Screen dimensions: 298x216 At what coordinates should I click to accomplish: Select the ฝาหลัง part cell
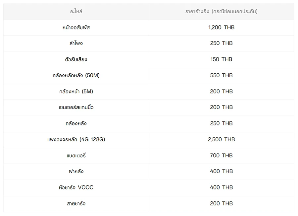[x=76, y=172]
